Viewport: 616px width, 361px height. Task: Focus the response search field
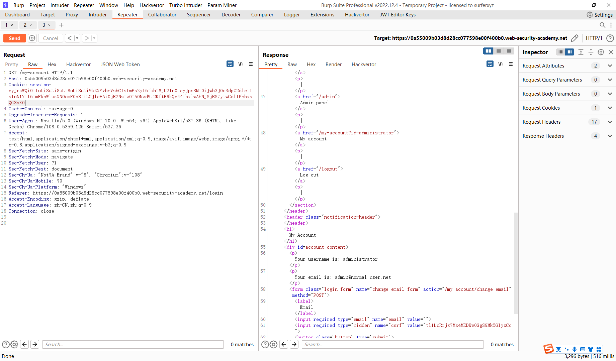coord(392,344)
